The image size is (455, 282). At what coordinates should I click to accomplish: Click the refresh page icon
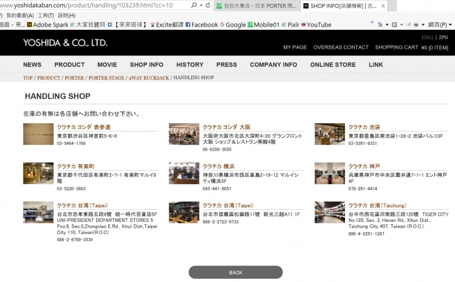point(208,5)
